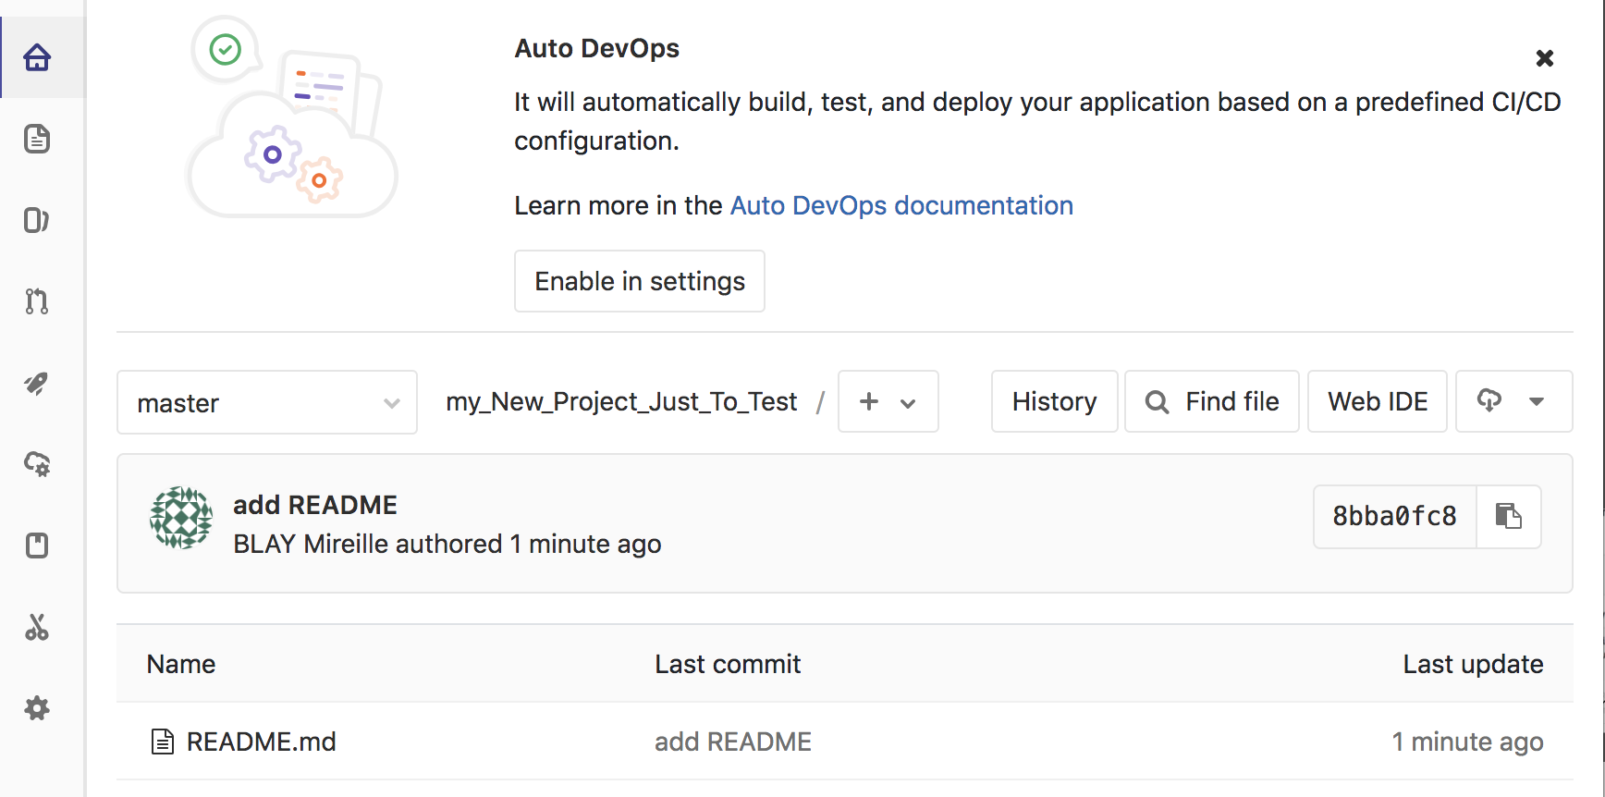The width and height of the screenshot is (1605, 797).
Task: Open Issues icon in left sidebar
Action: click(x=37, y=220)
